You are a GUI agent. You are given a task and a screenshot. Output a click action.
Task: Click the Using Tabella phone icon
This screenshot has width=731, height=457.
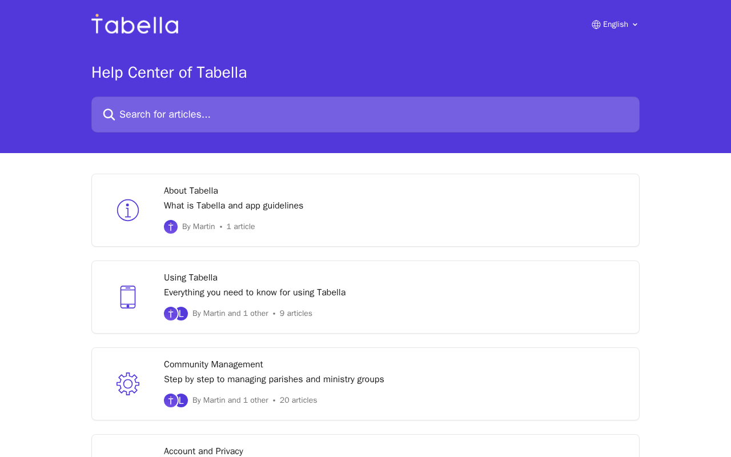(128, 297)
